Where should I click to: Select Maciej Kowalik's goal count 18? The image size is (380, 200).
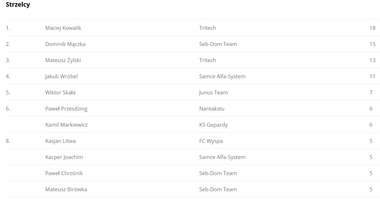coord(372,28)
